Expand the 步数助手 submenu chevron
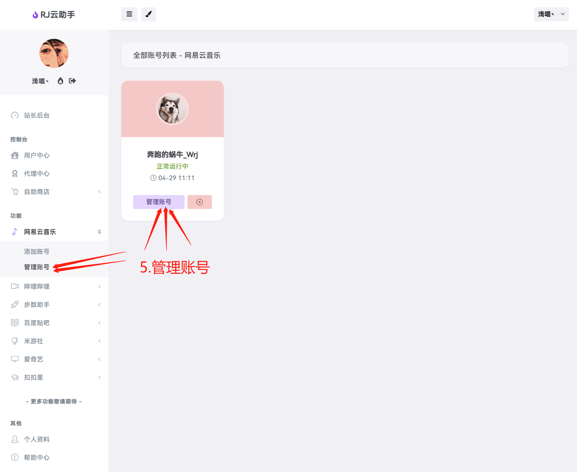 (99, 305)
